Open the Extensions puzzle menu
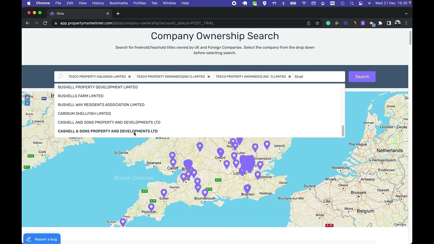The height and width of the screenshot is (244, 434). [380, 23]
